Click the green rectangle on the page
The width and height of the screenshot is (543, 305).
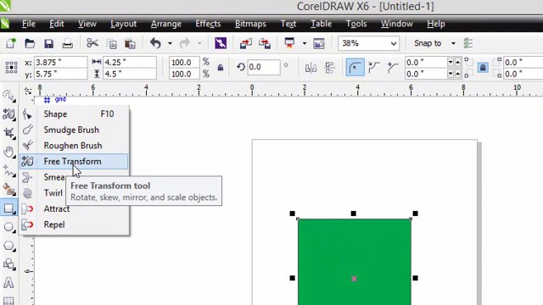(355, 262)
